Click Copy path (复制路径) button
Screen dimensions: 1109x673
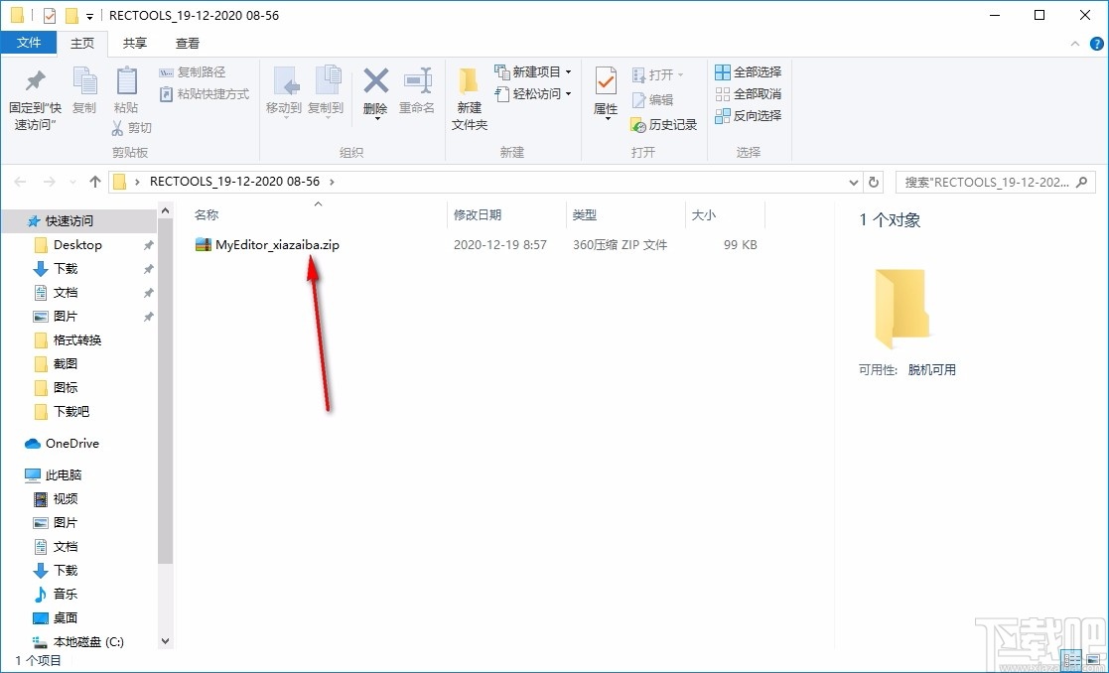[x=192, y=72]
